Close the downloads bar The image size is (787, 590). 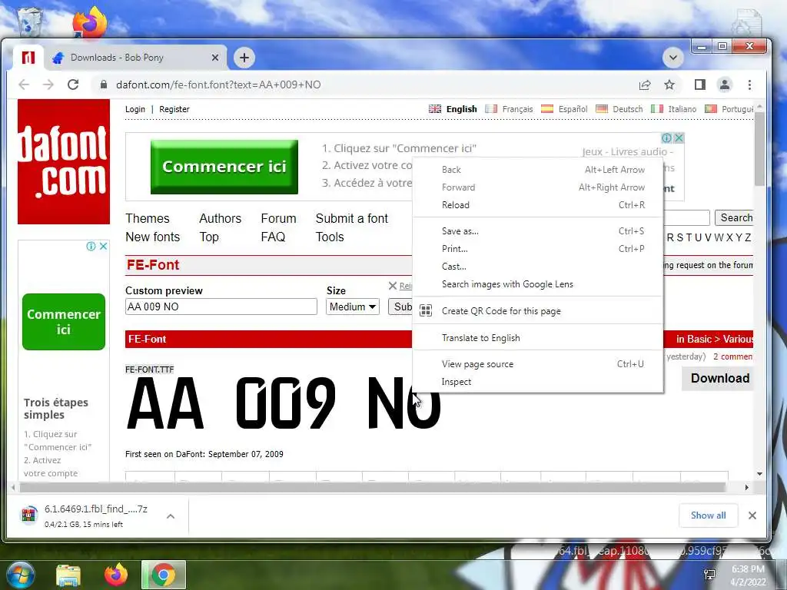tap(752, 515)
